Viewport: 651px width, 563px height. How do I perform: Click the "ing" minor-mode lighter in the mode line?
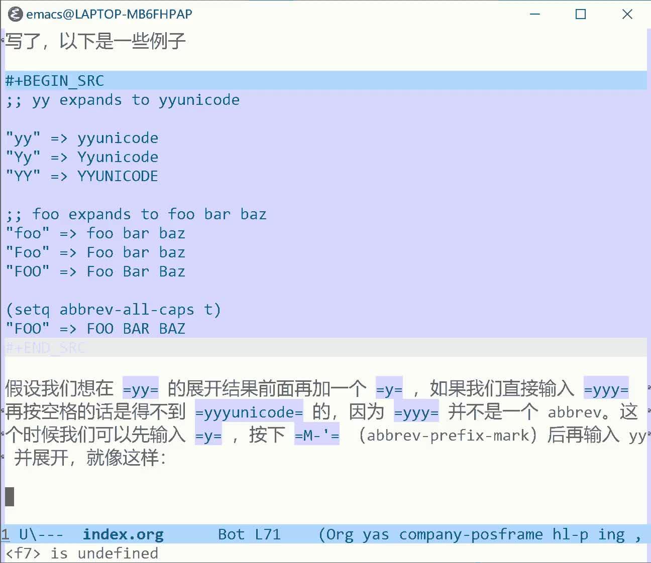pos(612,534)
